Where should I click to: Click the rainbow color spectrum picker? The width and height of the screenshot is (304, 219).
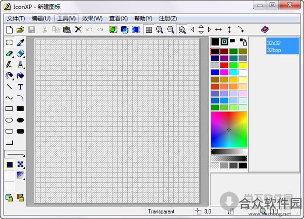[x=229, y=129]
